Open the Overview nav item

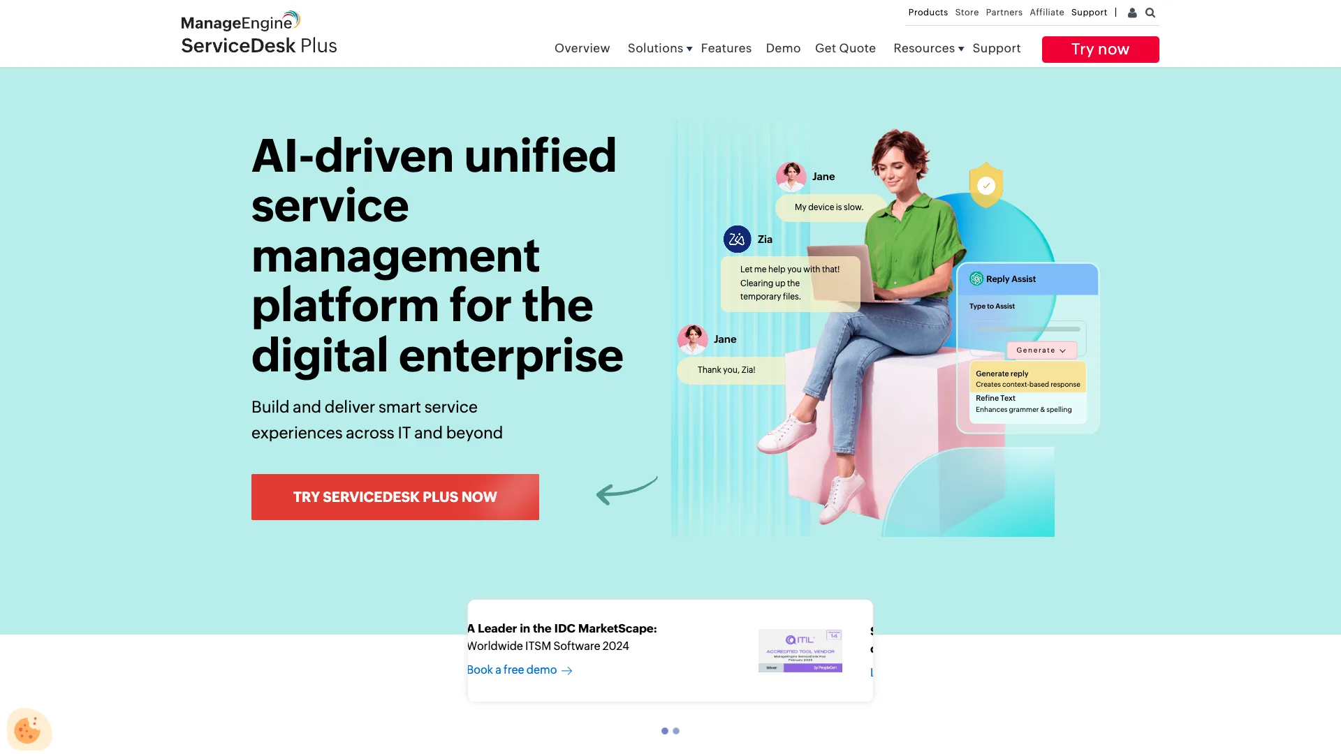tap(582, 48)
